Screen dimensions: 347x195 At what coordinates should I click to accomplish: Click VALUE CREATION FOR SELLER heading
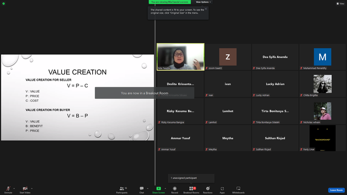pos(48,80)
